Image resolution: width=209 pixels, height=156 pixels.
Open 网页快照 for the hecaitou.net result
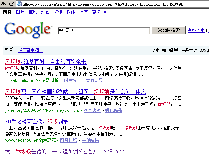click(69, 140)
